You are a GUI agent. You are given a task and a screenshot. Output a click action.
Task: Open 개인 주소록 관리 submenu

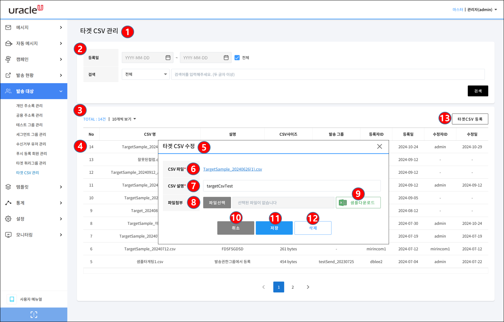coord(29,106)
